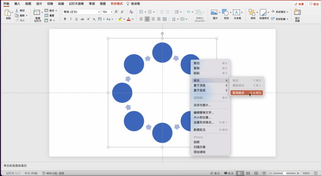Open the Insert ribbon tab
The image size is (321, 176).
click(17, 4)
